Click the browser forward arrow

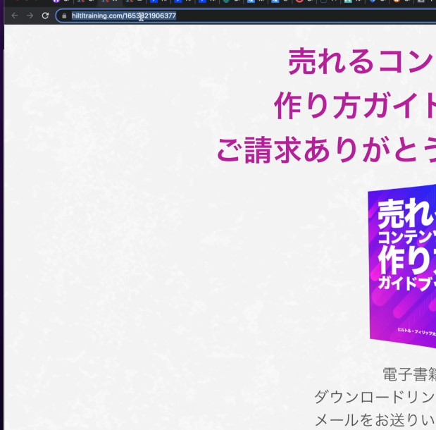point(30,16)
